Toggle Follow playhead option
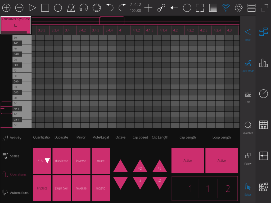 pyautogui.click(x=248, y=158)
